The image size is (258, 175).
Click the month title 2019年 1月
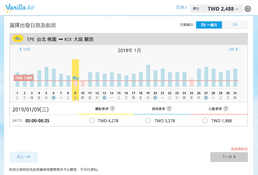(x=129, y=50)
